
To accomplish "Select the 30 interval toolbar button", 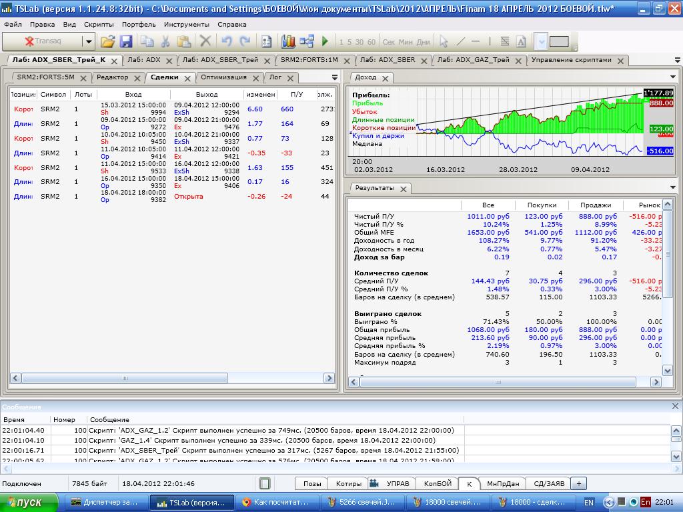I will click(360, 42).
